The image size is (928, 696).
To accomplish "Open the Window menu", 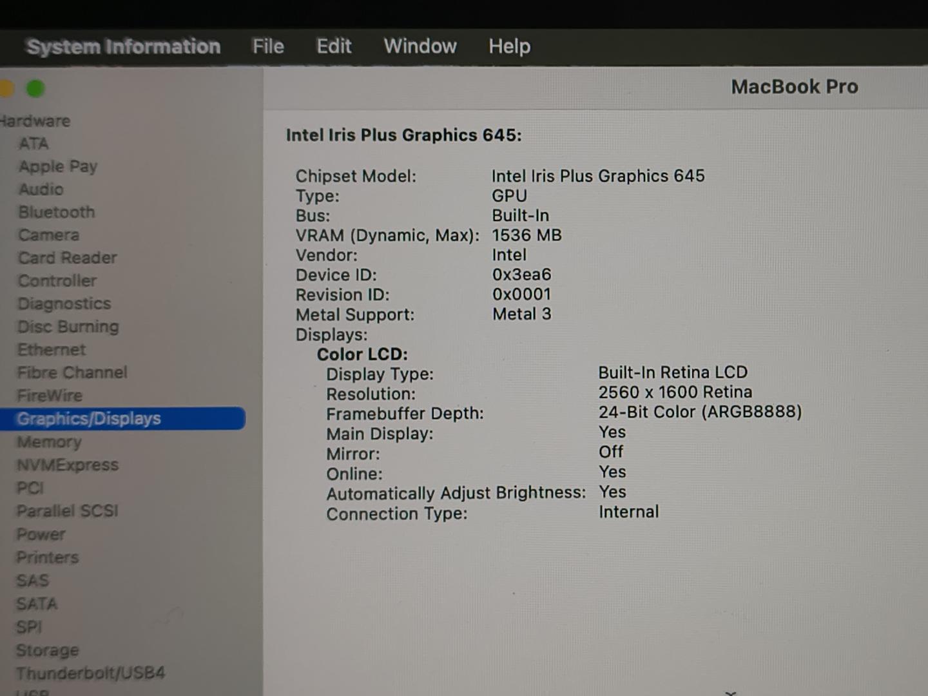I will tap(420, 46).
